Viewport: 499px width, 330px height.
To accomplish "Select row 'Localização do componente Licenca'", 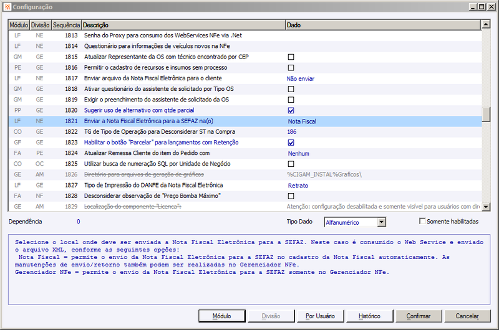I will tap(245, 207).
